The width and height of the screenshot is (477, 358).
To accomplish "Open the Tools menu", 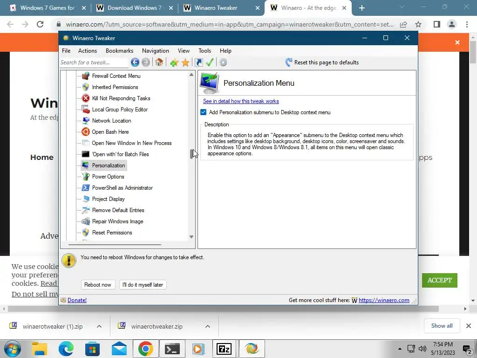I will [x=205, y=51].
